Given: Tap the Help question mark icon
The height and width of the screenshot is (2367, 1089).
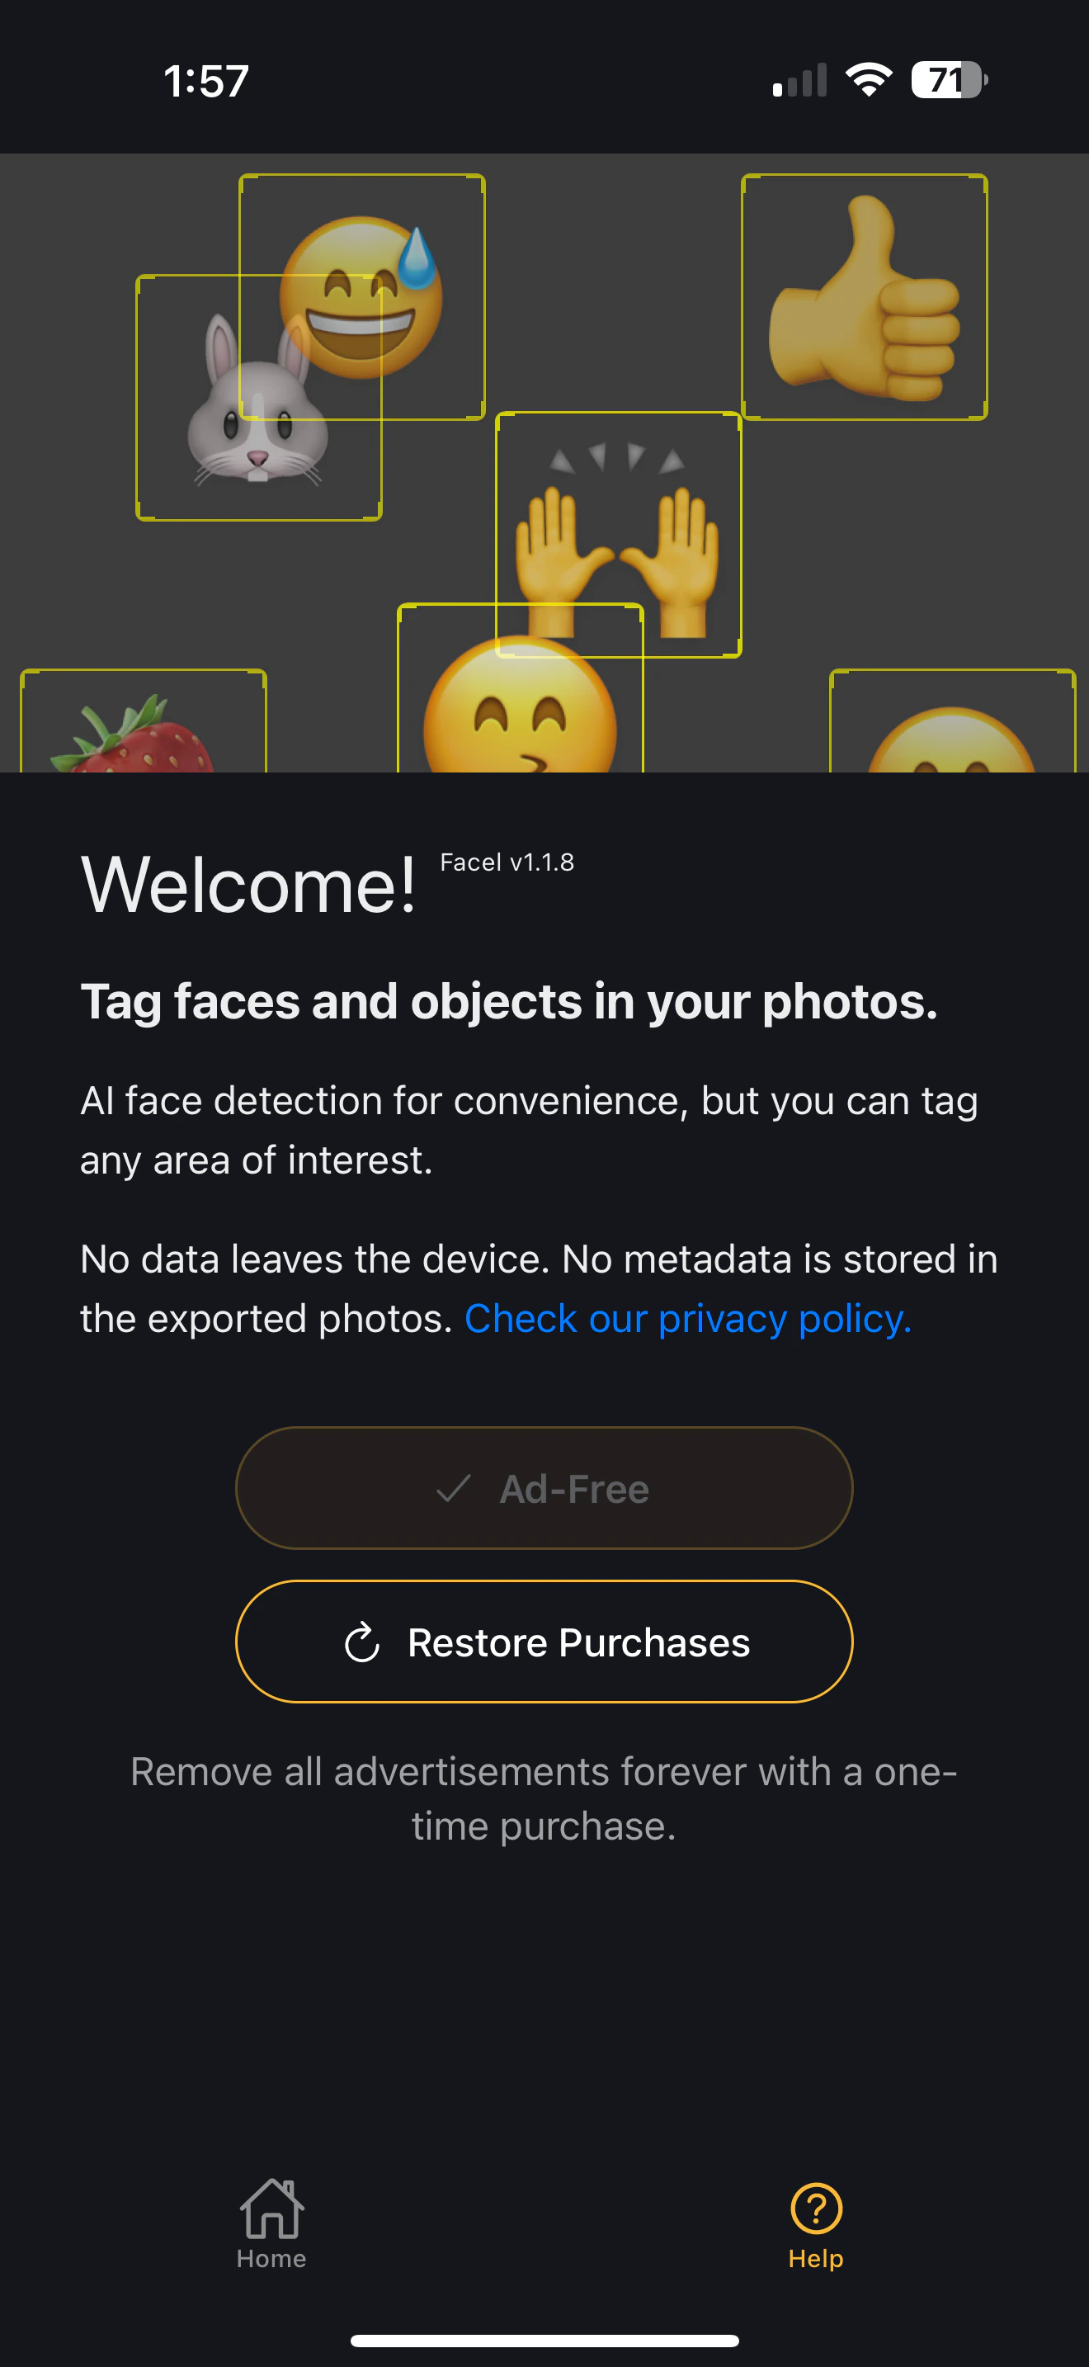Looking at the screenshot, I should coord(815,2208).
